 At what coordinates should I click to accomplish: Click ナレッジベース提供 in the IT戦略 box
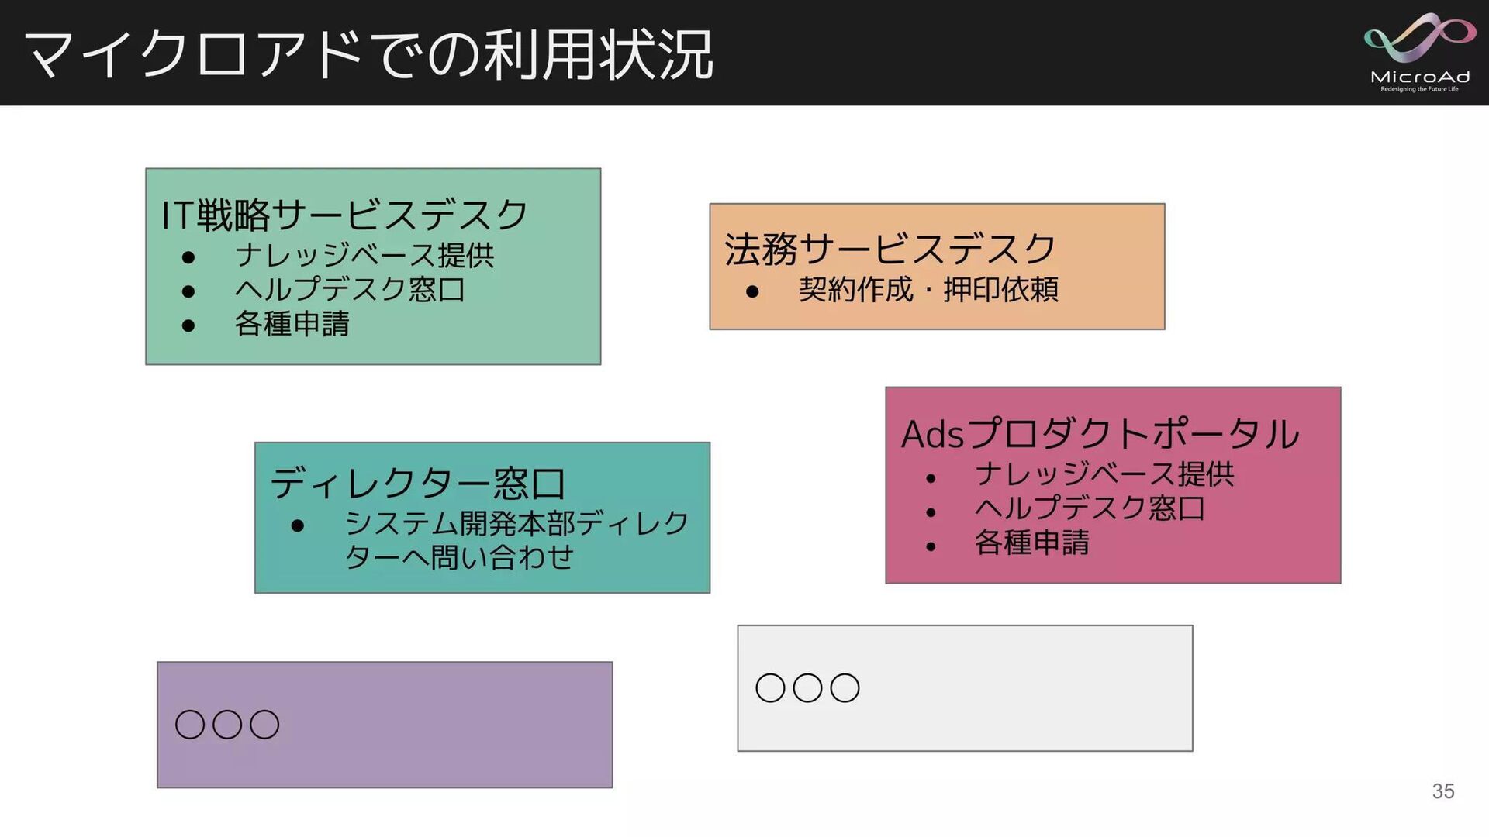tap(364, 255)
